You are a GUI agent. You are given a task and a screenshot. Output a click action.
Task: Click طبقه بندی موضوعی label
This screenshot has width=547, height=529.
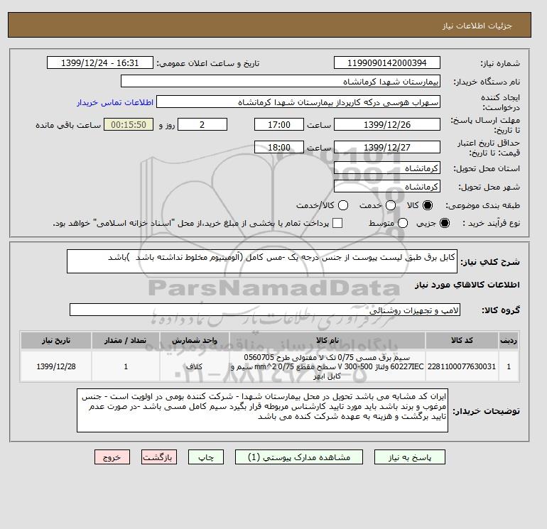tap(483, 206)
